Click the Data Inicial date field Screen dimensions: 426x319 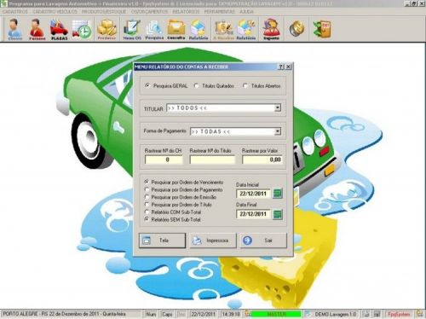click(x=253, y=194)
